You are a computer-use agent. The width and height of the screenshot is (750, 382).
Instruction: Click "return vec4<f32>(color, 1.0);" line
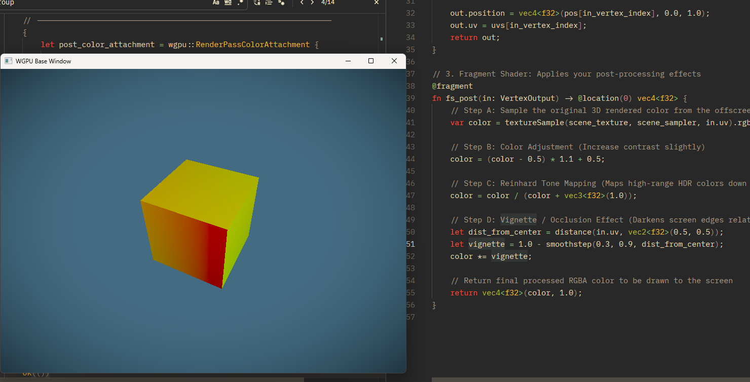(x=516, y=293)
